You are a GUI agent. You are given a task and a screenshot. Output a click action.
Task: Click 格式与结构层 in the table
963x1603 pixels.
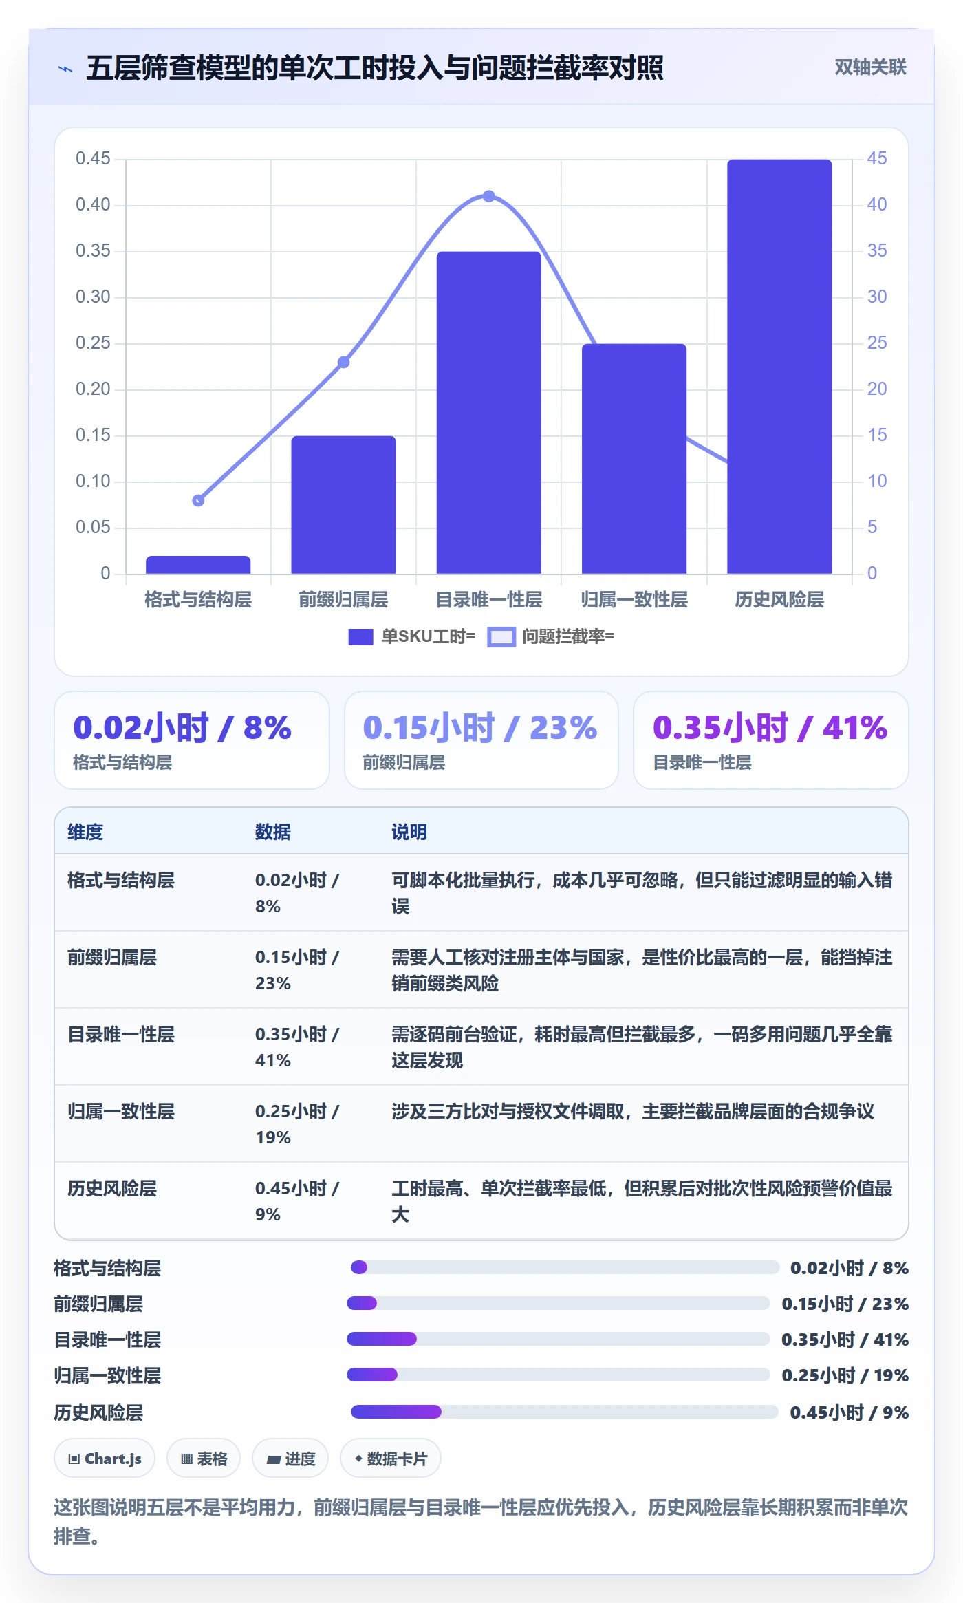[121, 880]
